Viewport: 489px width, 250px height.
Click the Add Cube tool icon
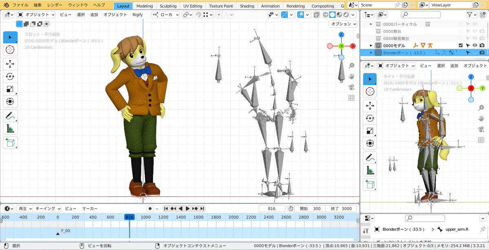point(10,143)
